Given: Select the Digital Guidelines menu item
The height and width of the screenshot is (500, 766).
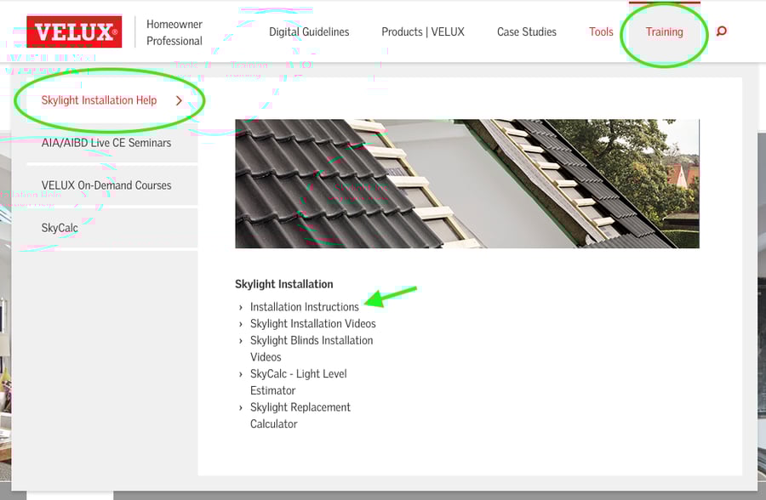Looking at the screenshot, I should (309, 31).
